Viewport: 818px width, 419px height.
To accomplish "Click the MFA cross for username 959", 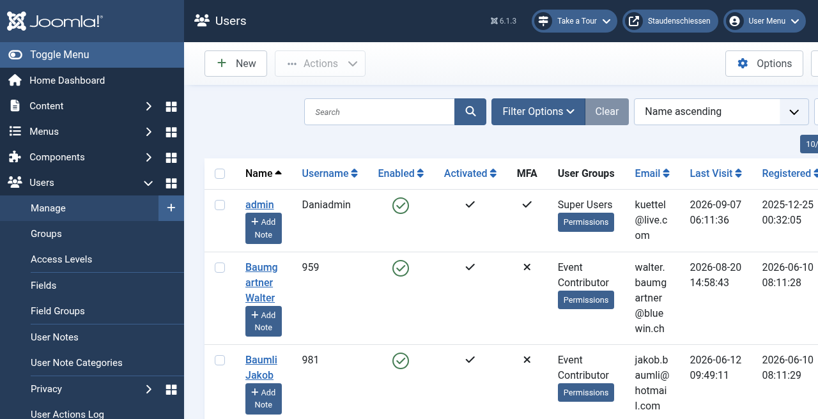I will point(527,267).
